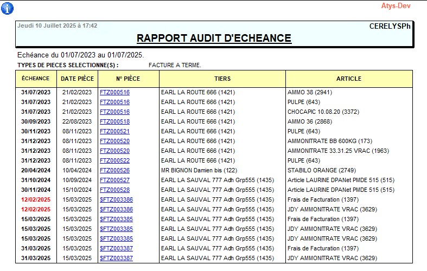Open the FTZ000521 piece link
The image size is (427, 271).
coord(114,131)
